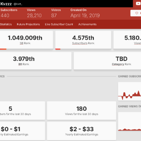Screen dimensions: 141x141
Task: Click the YouTube icon in the top corner
Action: pos(138,4)
